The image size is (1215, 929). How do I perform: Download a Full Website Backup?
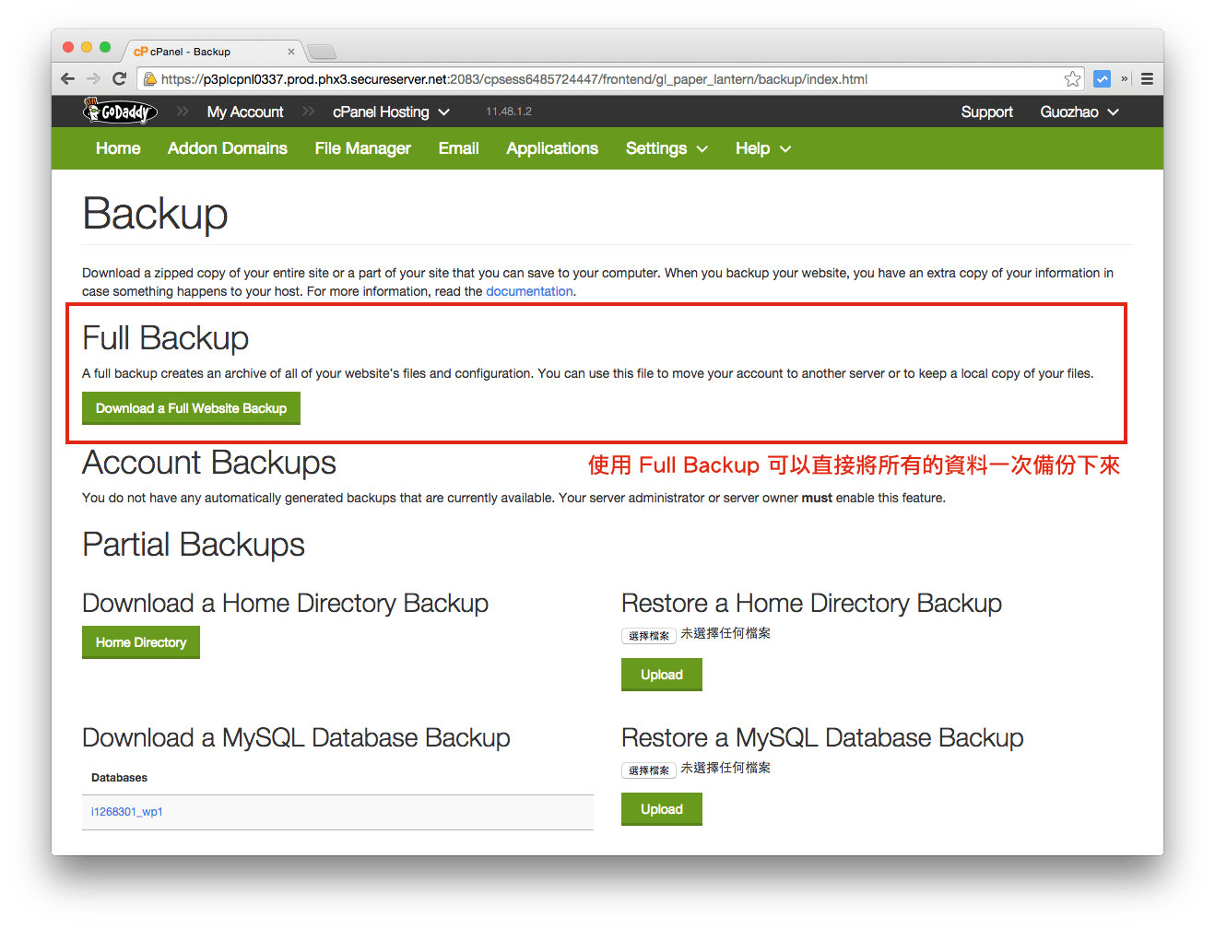pos(191,408)
